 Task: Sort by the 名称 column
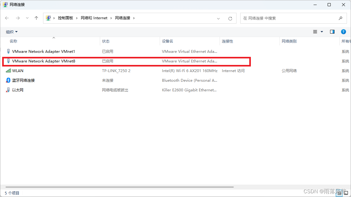click(x=13, y=41)
